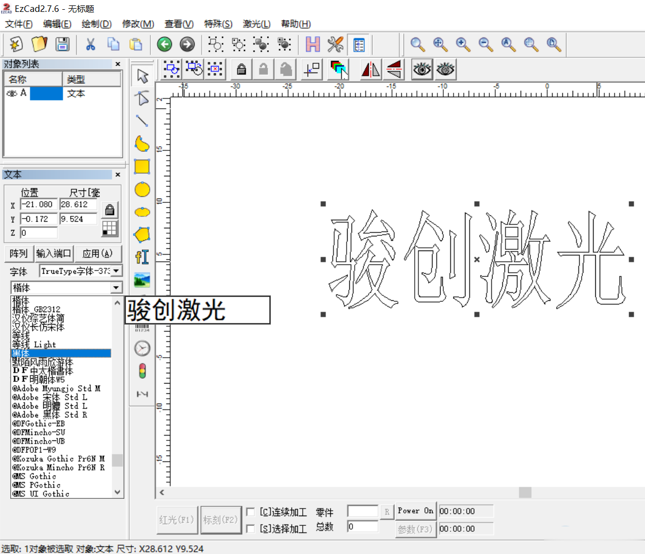Toggle the object list panel icon
645x554 pixels.
pyautogui.click(x=358, y=44)
